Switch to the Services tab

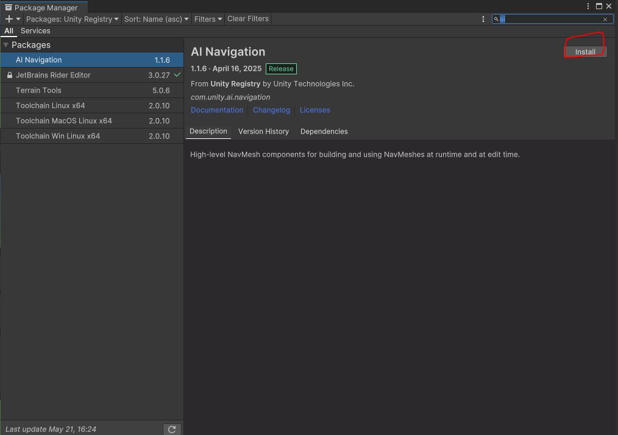coord(35,30)
